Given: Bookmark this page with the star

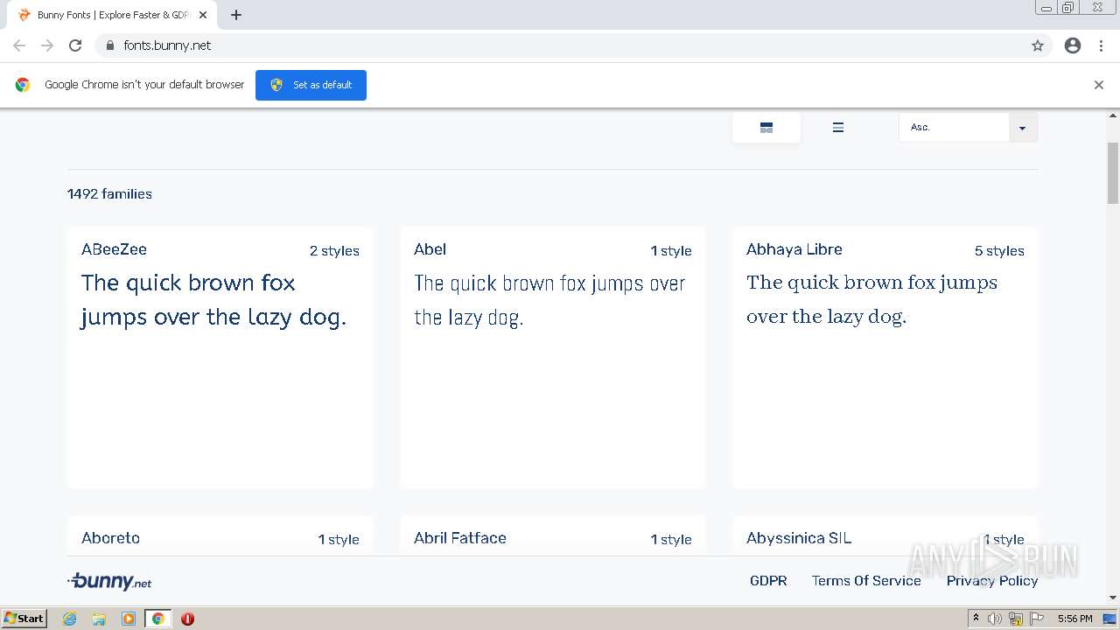Looking at the screenshot, I should pos(1038,45).
